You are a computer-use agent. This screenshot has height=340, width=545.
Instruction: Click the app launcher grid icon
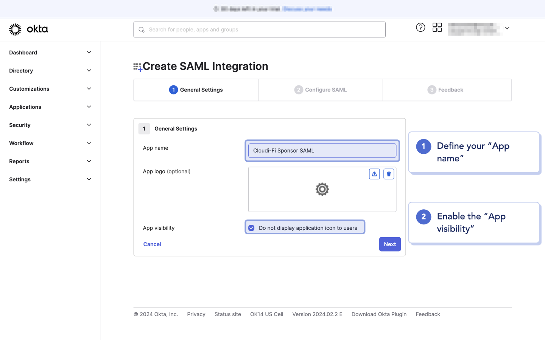point(437,27)
